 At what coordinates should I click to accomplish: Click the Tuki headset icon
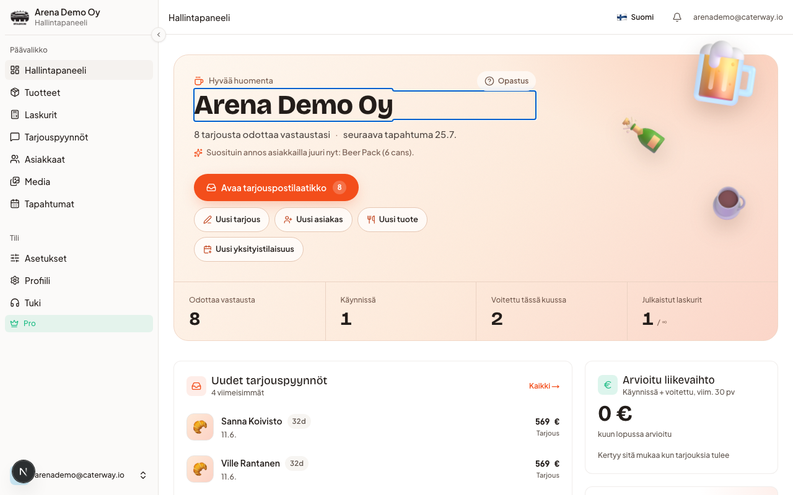[x=15, y=303]
